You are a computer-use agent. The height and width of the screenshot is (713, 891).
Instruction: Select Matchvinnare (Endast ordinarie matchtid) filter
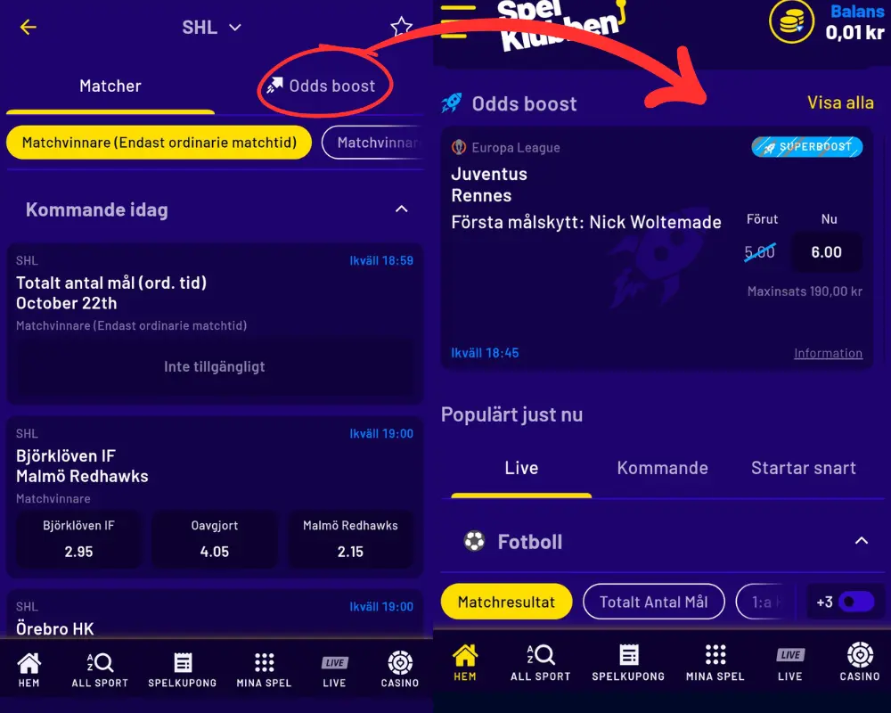[159, 142]
